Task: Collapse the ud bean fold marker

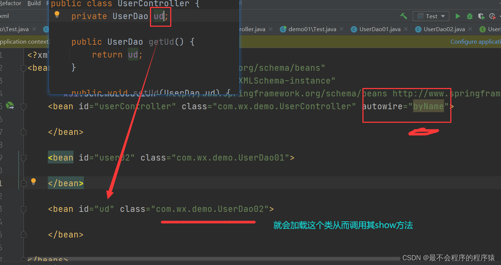Action: (24, 209)
